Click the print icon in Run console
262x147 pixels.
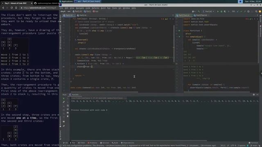coord(68,113)
